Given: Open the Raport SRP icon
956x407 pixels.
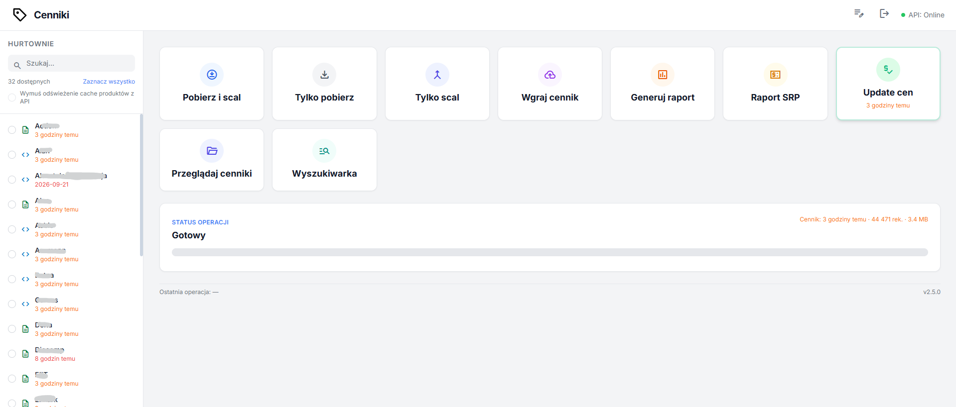Looking at the screenshot, I should pos(776,75).
